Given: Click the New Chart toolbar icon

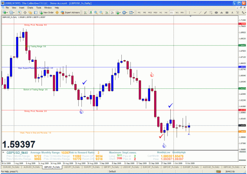Looking at the screenshot, I should coord(4,12).
